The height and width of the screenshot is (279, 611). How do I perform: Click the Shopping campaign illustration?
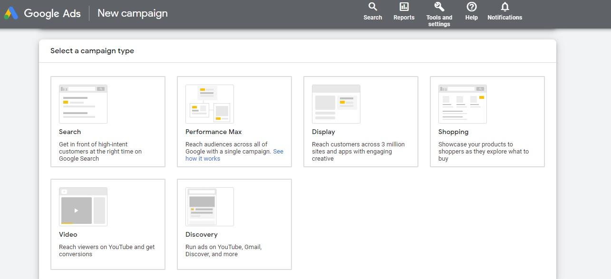(463, 104)
